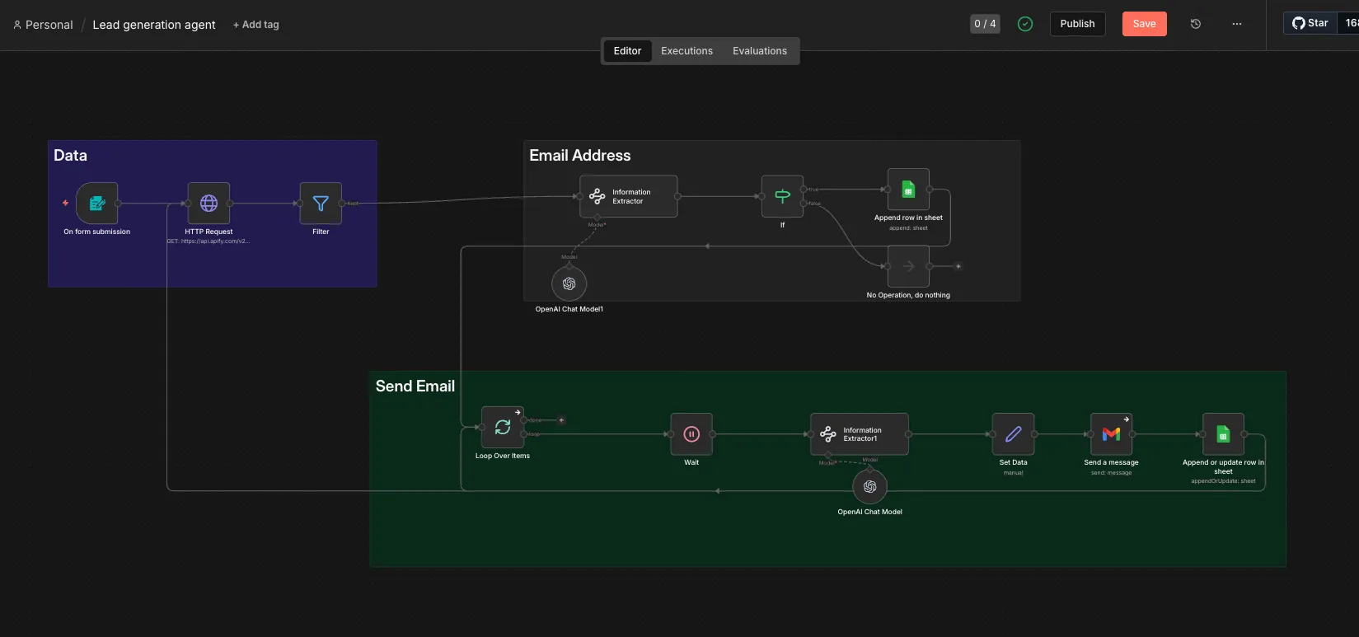Click the green workflow status check icon

pos(1025,24)
